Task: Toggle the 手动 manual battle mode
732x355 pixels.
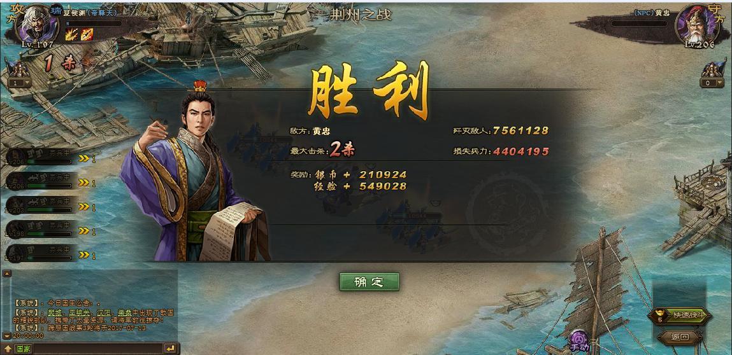Action: pos(580,342)
